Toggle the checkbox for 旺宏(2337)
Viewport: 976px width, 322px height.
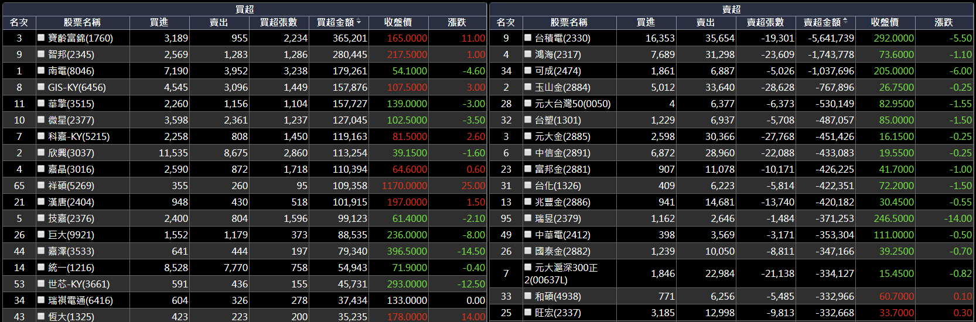(x=528, y=313)
